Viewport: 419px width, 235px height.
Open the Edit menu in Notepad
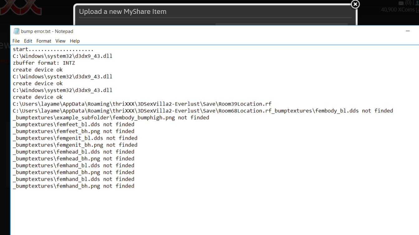(28, 41)
